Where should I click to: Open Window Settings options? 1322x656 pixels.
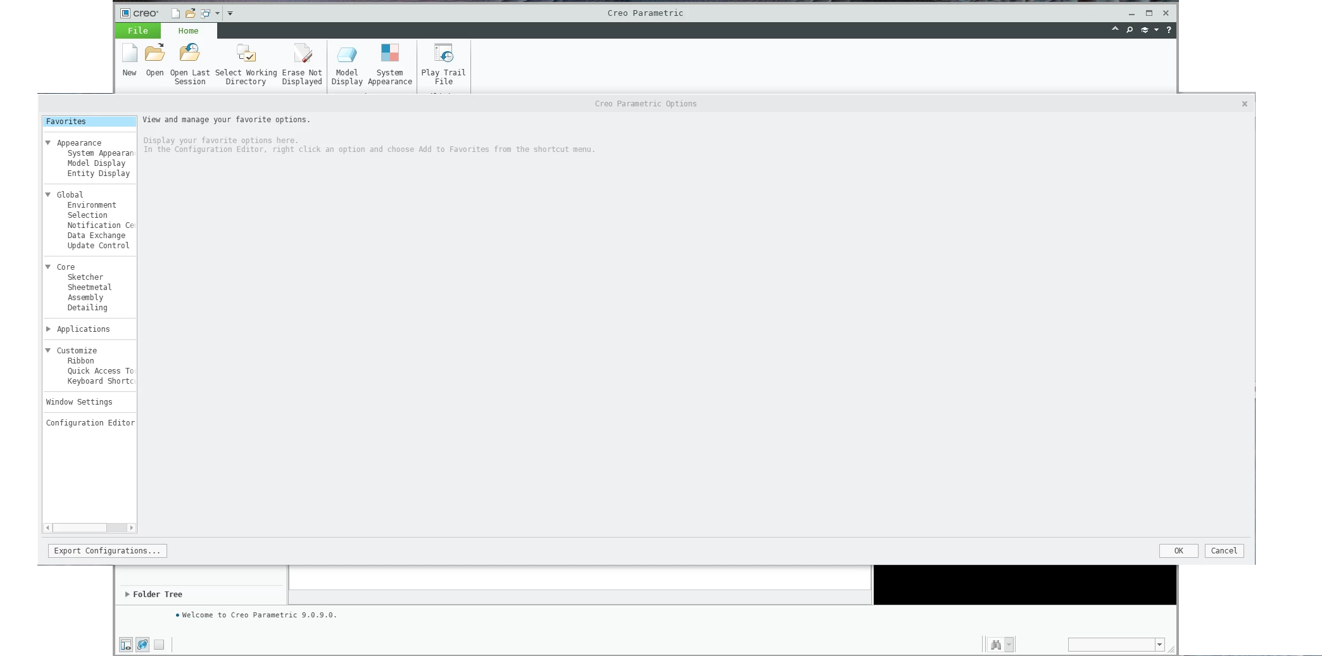tap(79, 402)
